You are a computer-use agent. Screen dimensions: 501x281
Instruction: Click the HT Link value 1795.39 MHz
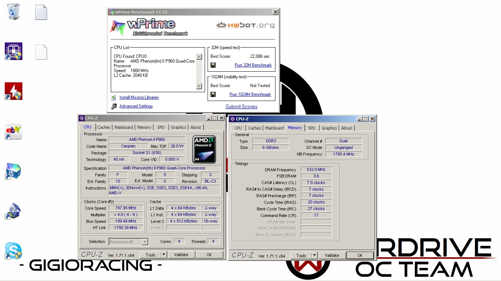click(125, 228)
